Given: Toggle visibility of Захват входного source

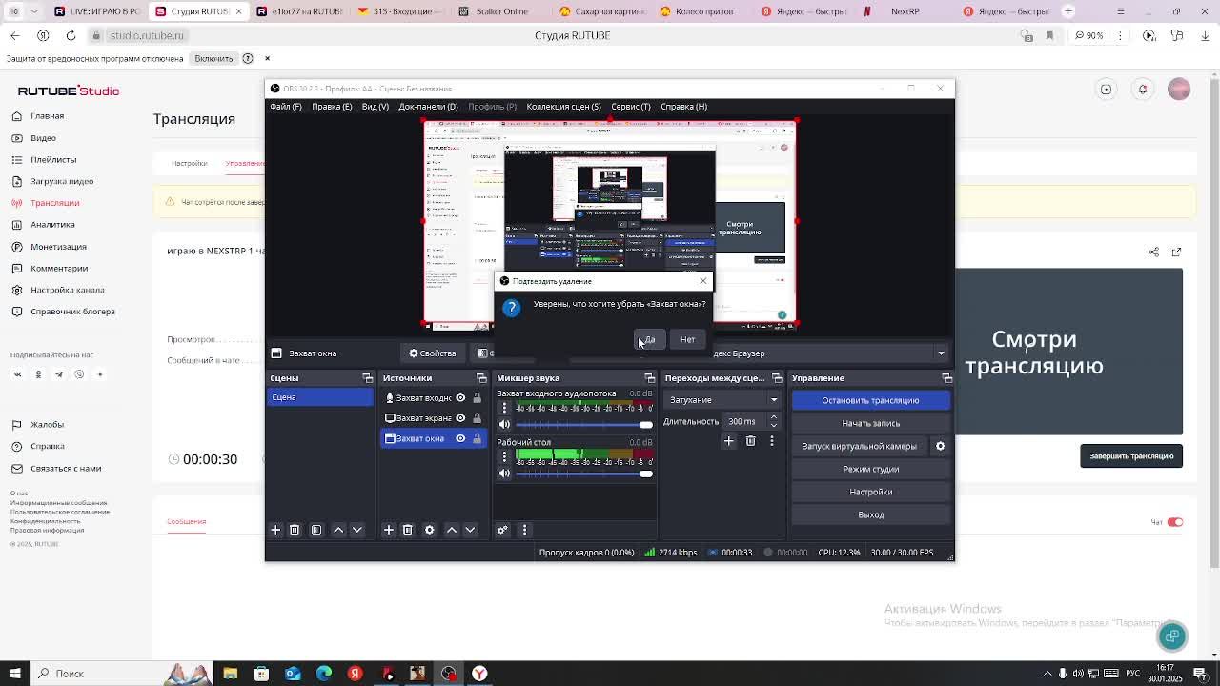Looking at the screenshot, I should click(460, 398).
